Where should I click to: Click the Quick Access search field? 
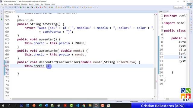(x=178, y=7)
